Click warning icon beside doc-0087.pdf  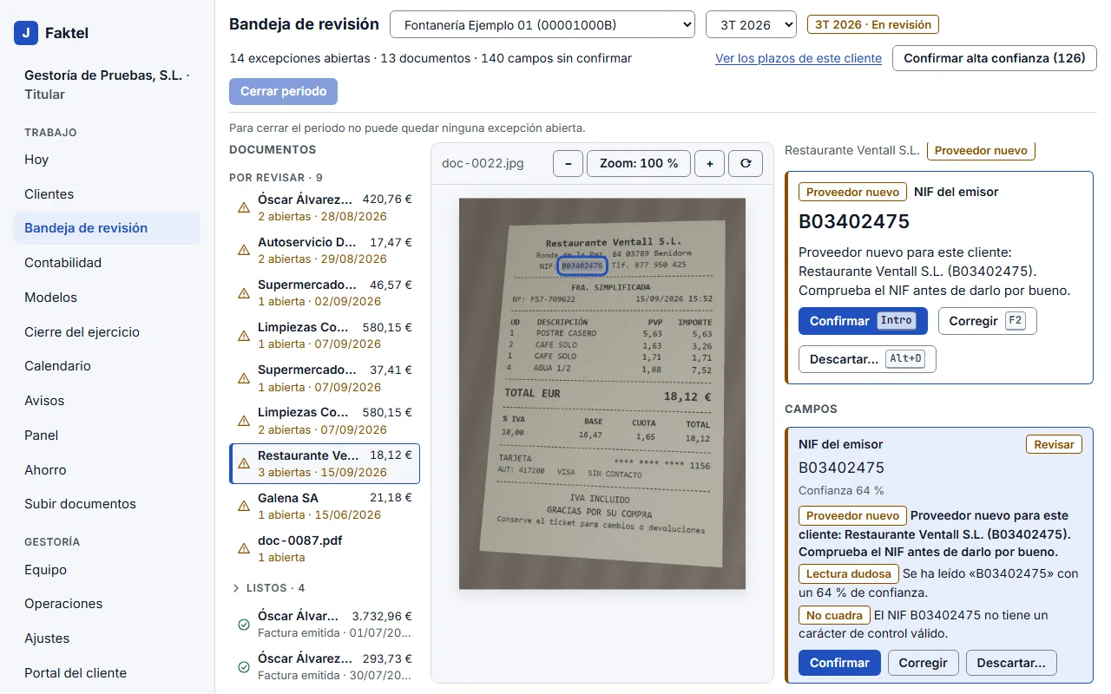pyautogui.click(x=244, y=548)
